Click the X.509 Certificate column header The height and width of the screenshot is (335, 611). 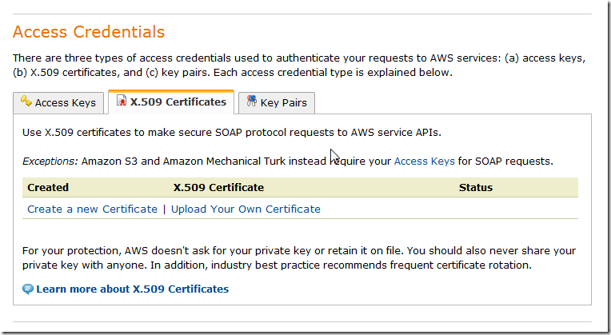(x=218, y=188)
